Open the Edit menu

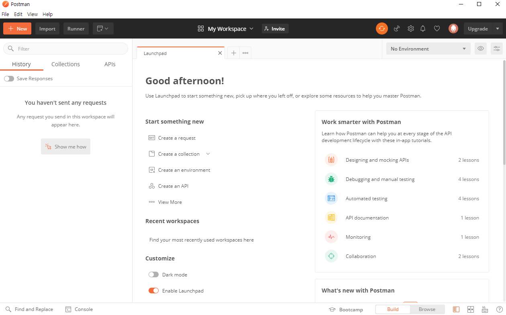(18, 14)
